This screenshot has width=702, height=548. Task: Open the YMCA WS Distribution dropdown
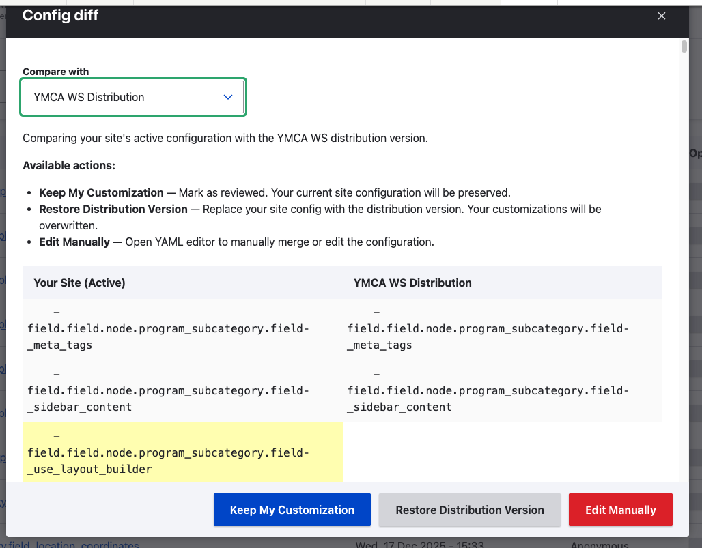[132, 97]
